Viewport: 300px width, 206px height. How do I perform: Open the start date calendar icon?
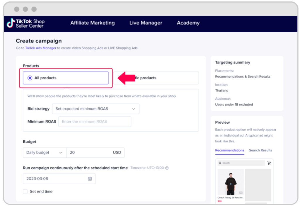(90, 179)
